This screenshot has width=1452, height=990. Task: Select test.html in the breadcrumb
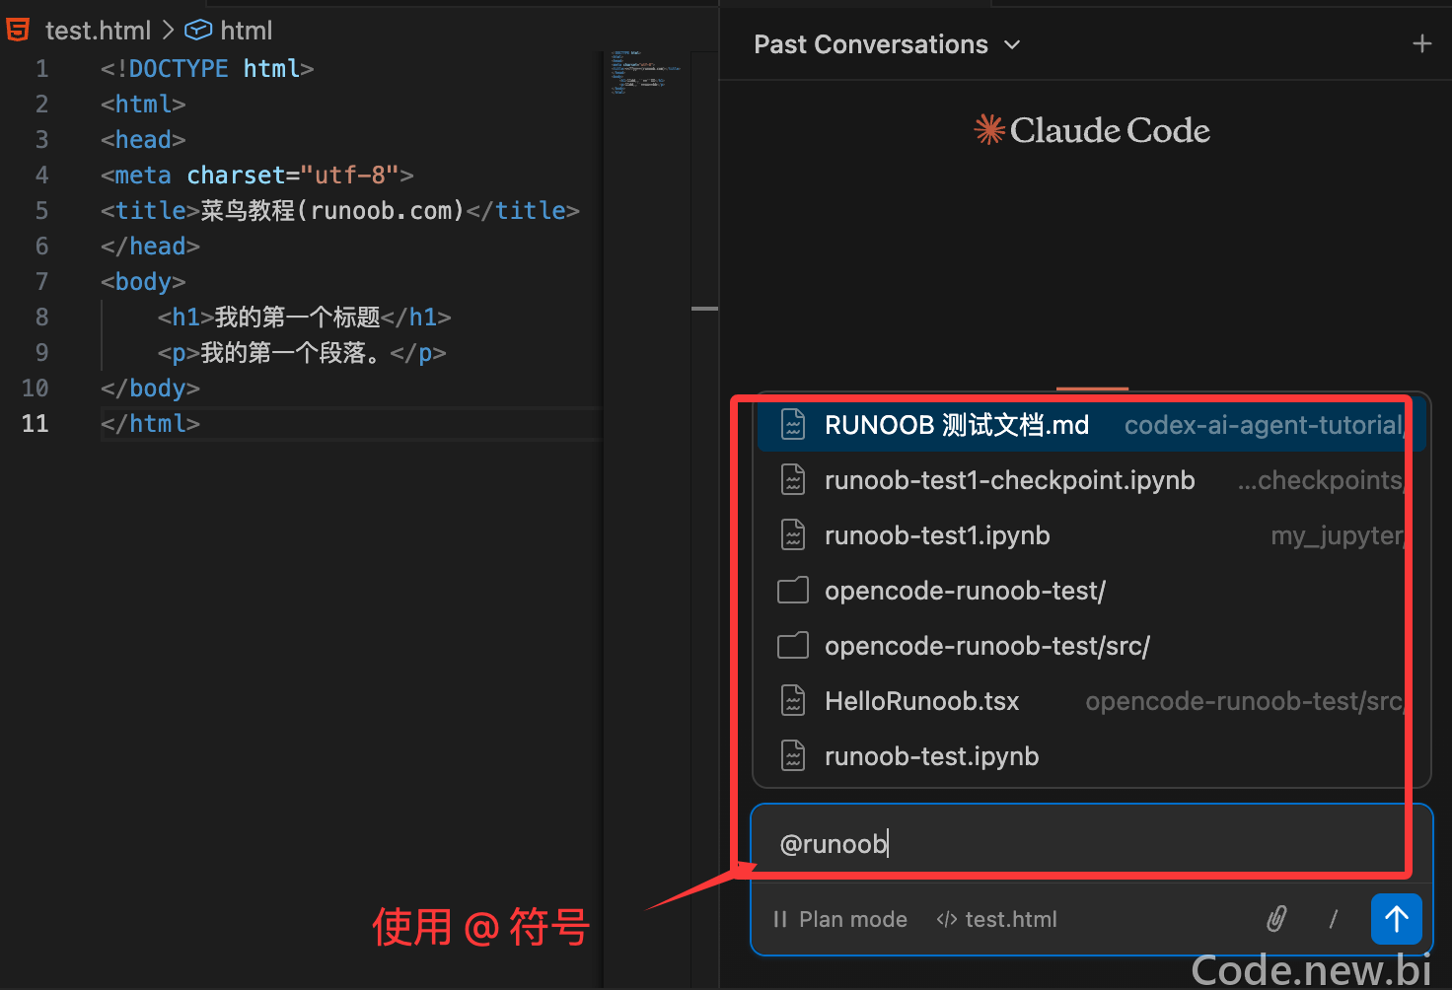tap(98, 31)
